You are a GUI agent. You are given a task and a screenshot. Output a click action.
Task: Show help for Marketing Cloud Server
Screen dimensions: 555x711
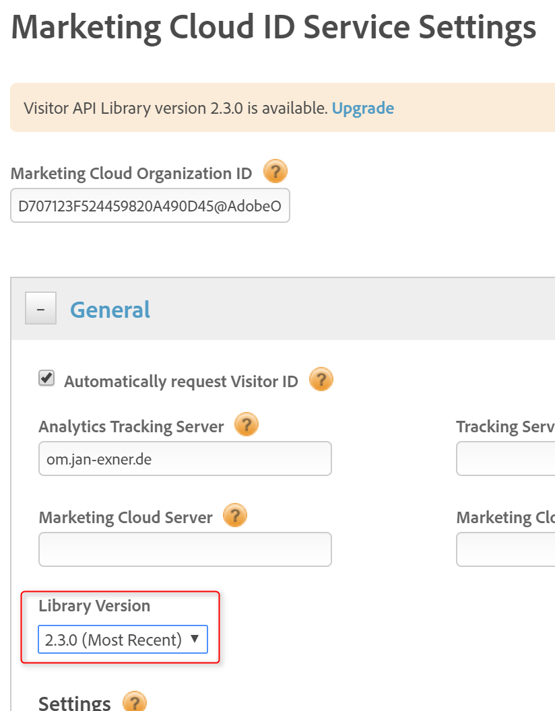point(235,516)
